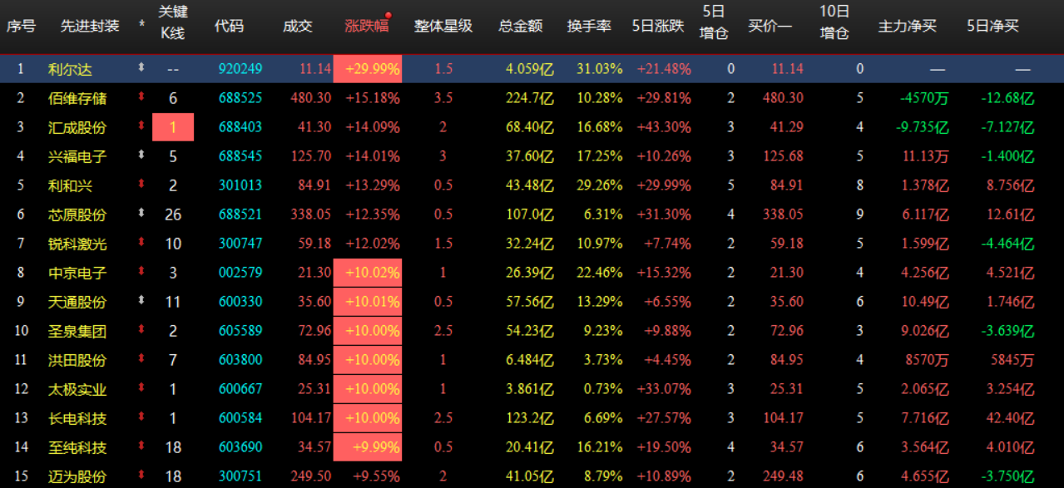Sort by 代码 column header

(229, 26)
